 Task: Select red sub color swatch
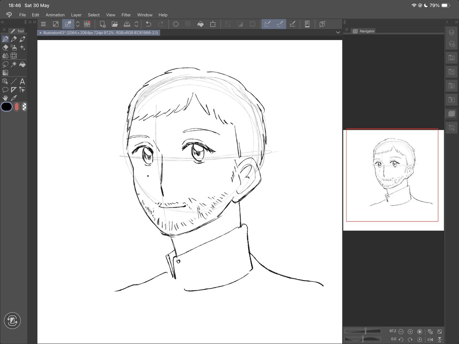(x=16, y=107)
